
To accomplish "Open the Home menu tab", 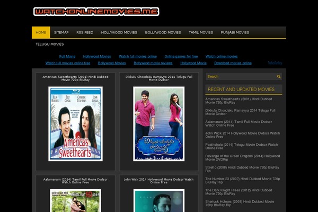I will click(41, 32).
